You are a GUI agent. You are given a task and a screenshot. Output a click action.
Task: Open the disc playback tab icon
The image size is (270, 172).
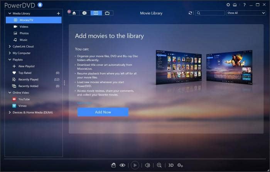(84, 13)
